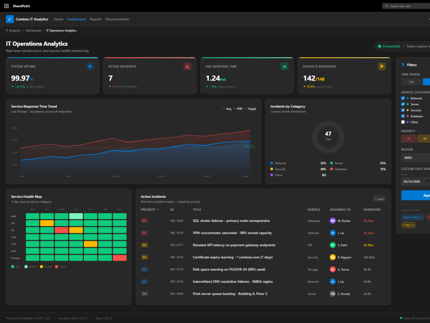Viewport: 430px width, 323px height.
Task: Click the 5h 18m duration value
Action: (x=369, y=245)
